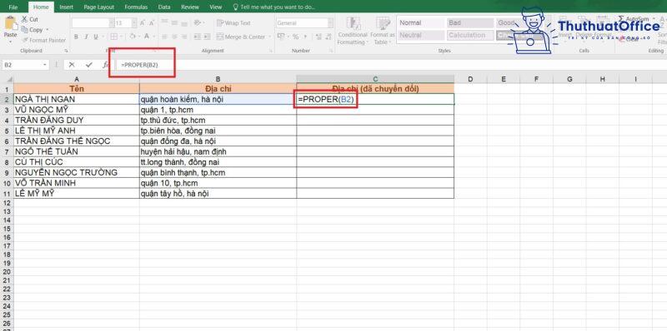Switch to the View tab
Image resolution: width=667 pixels, height=331 pixels.
[216, 7]
